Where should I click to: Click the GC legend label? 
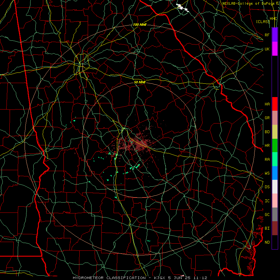(267, 215)
